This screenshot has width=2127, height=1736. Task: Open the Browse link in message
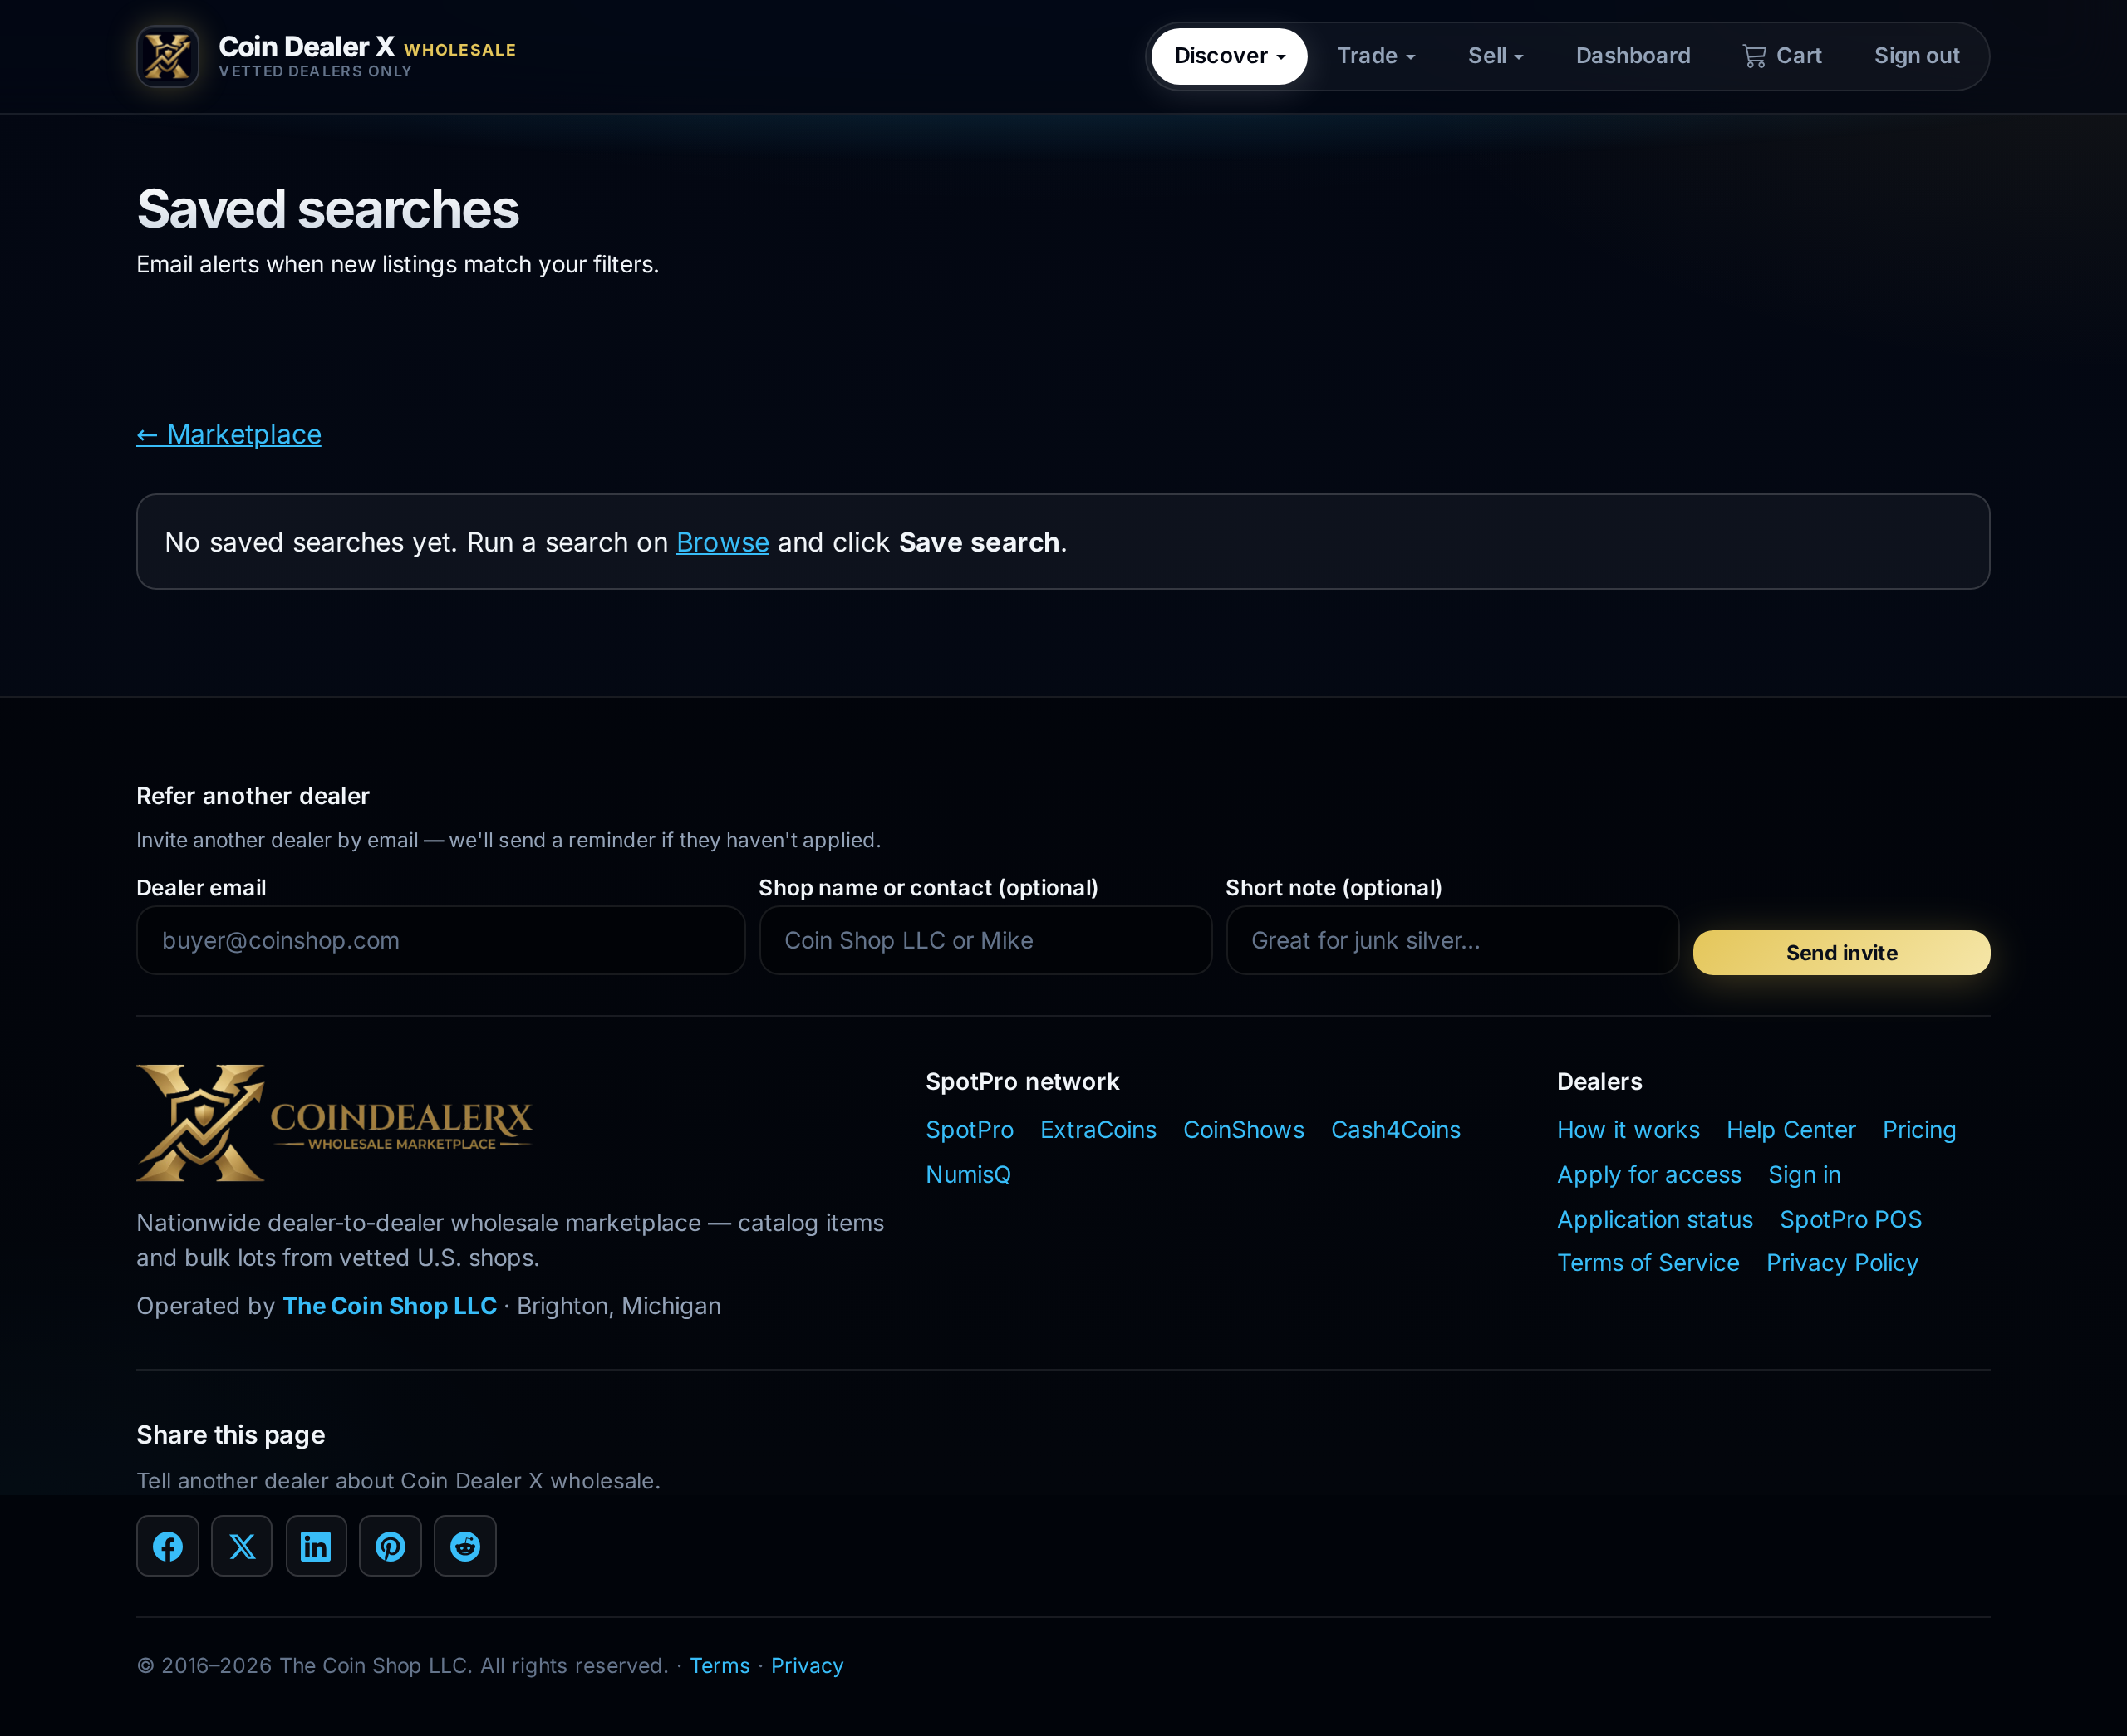pos(722,542)
